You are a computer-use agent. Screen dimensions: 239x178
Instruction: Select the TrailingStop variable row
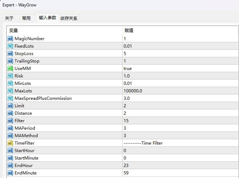pyautogui.click(x=27, y=61)
